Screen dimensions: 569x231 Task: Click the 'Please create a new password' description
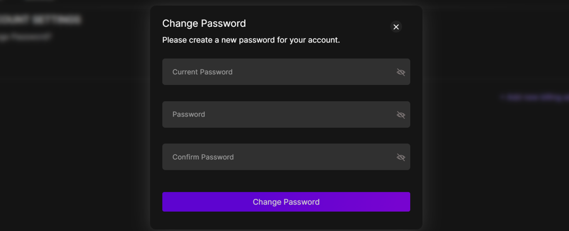[251, 40]
